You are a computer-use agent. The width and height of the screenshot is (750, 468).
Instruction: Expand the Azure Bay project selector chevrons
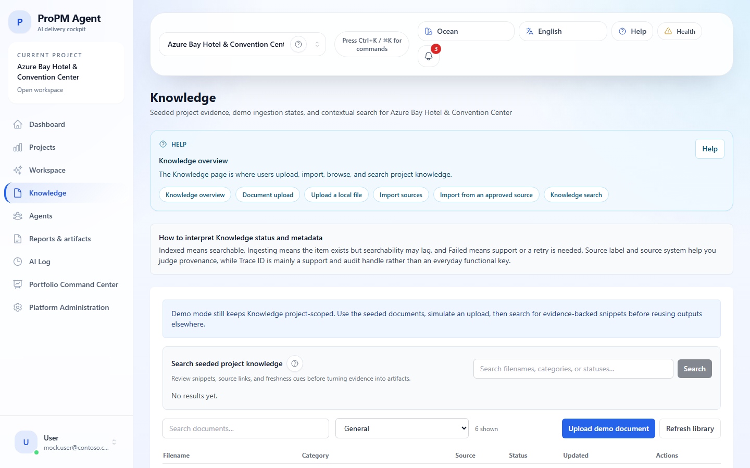click(317, 44)
